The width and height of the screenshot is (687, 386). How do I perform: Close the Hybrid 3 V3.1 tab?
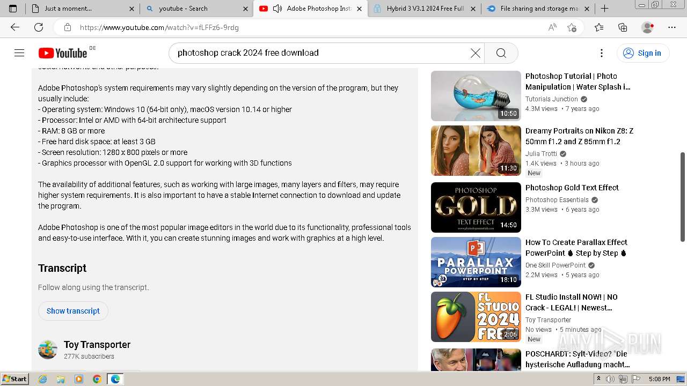473,9
